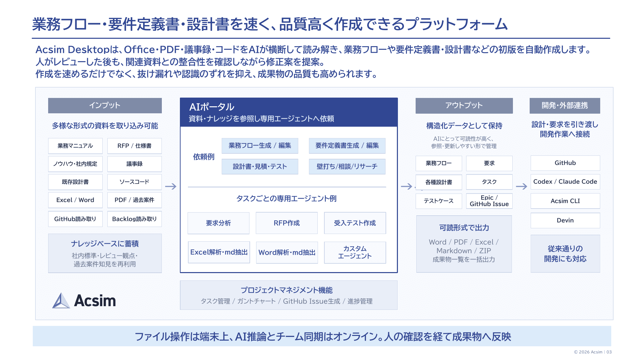Click the Backlog読み取り box
Screen dimensions: 642x361
tap(134, 219)
